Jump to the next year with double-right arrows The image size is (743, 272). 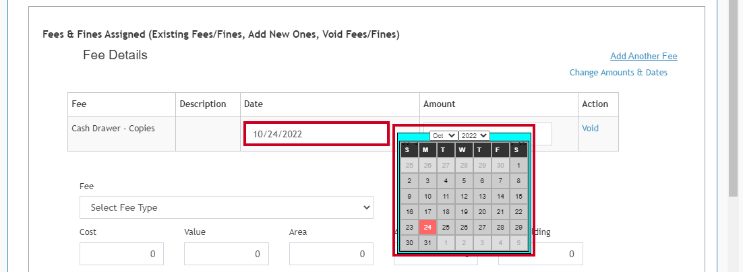click(523, 142)
